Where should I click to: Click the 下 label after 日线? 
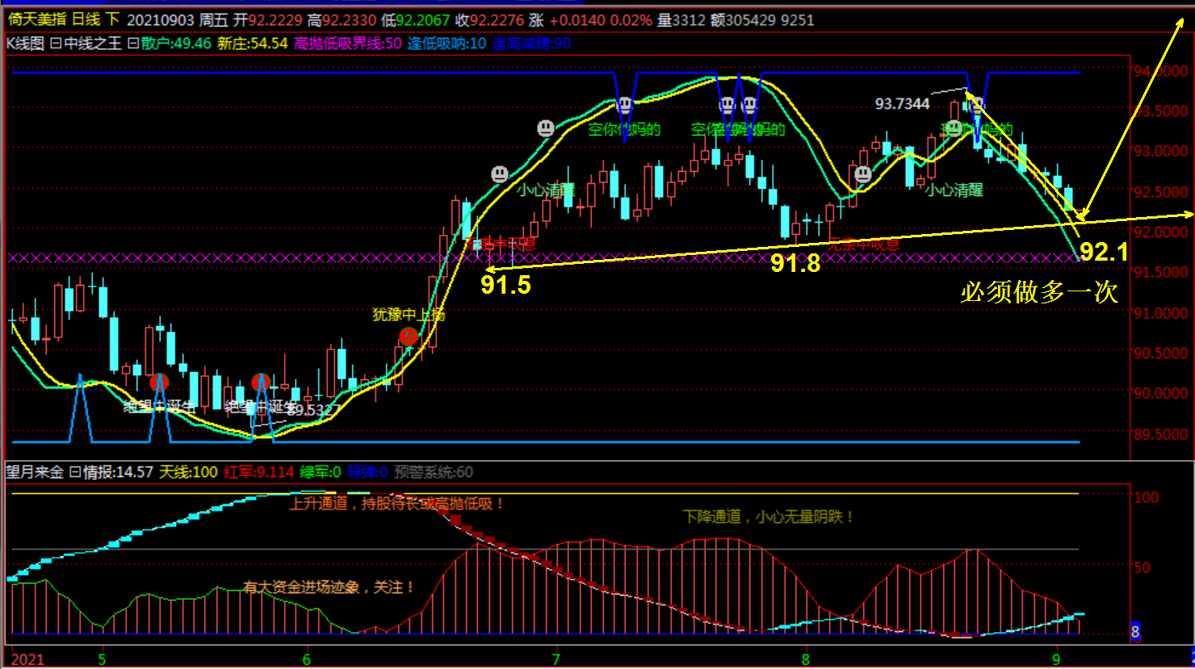(112, 19)
